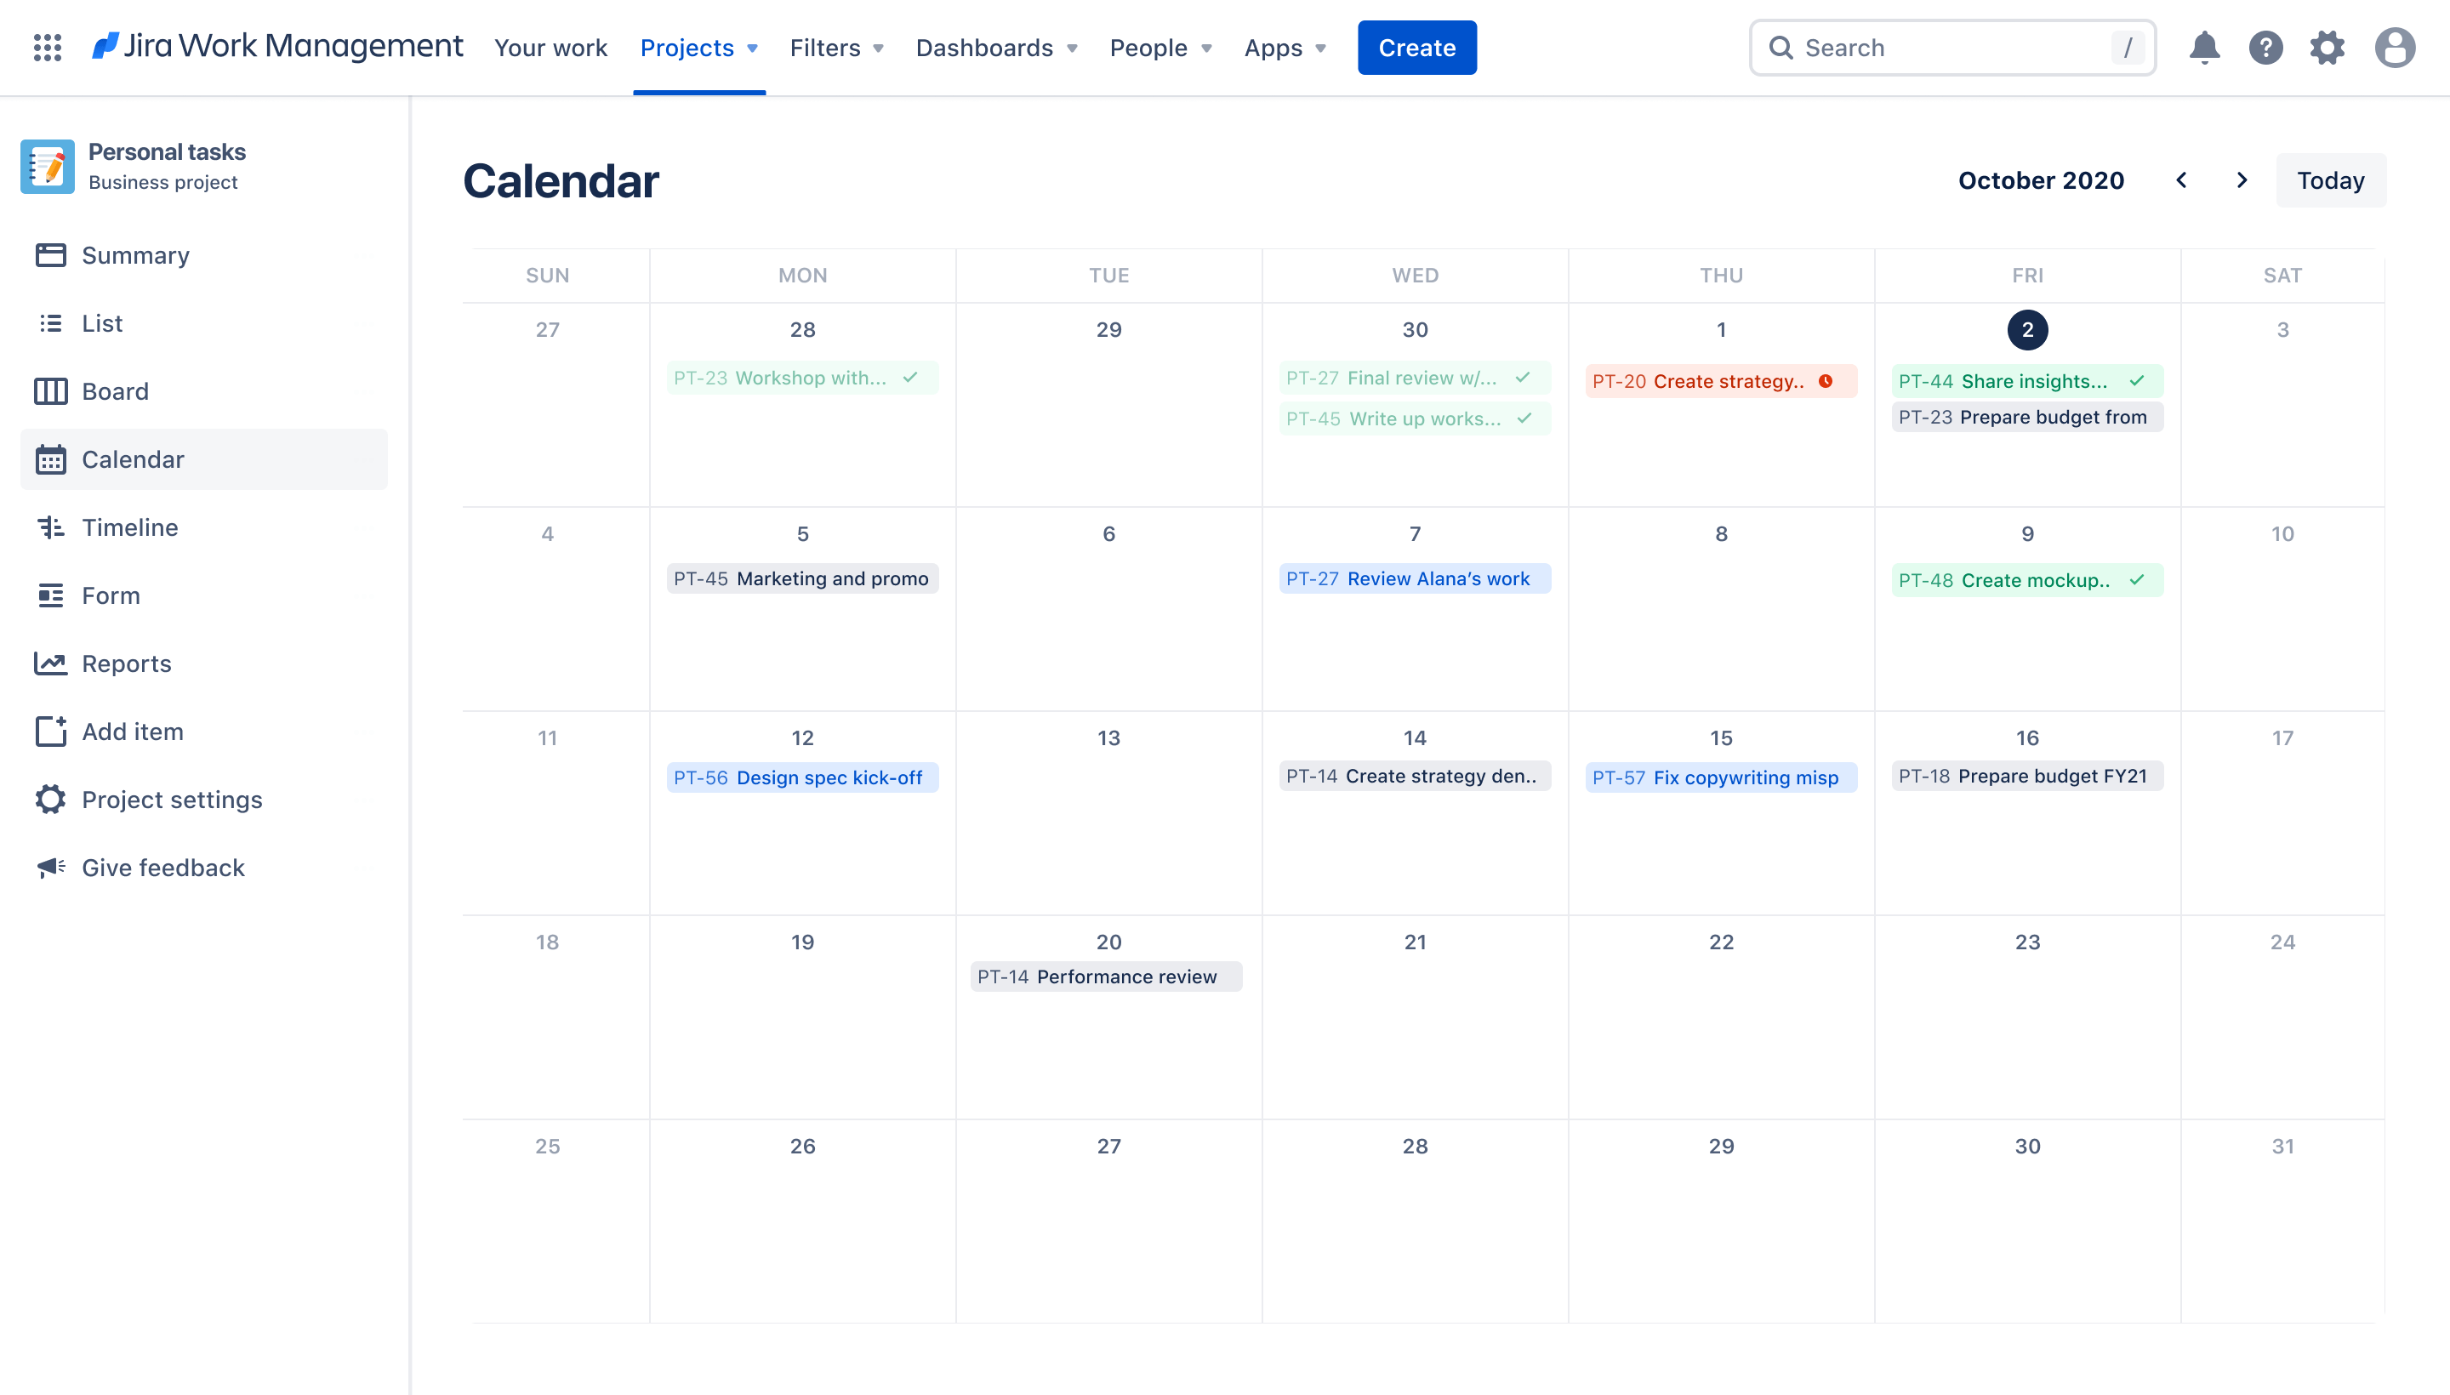Click the Create button
2450x1395 pixels.
click(1416, 47)
